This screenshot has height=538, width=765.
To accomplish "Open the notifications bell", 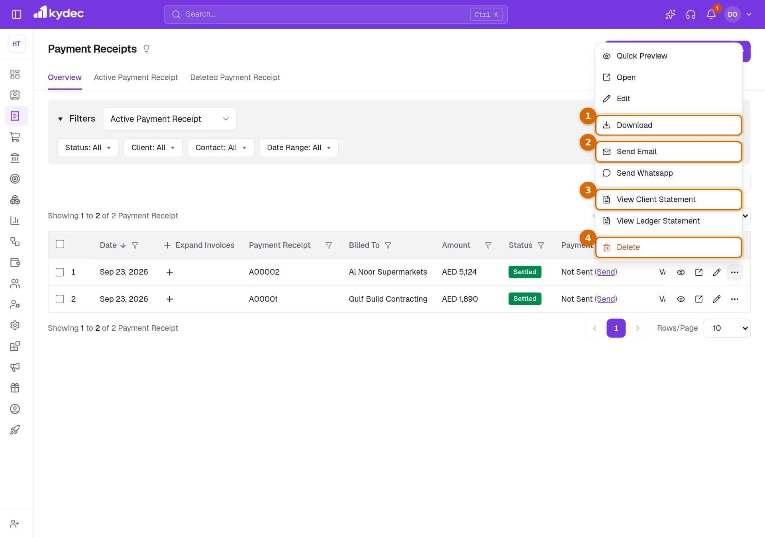I will (x=711, y=14).
